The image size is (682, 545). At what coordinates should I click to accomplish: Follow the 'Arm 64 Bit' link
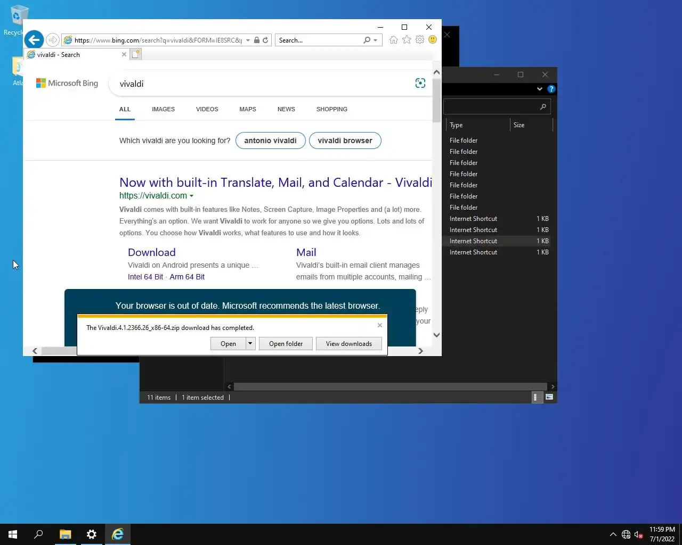[187, 277]
